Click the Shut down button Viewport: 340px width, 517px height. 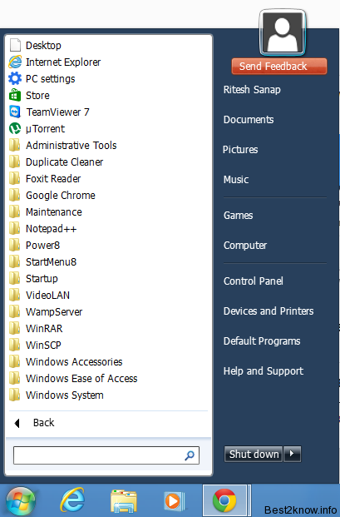(x=254, y=454)
